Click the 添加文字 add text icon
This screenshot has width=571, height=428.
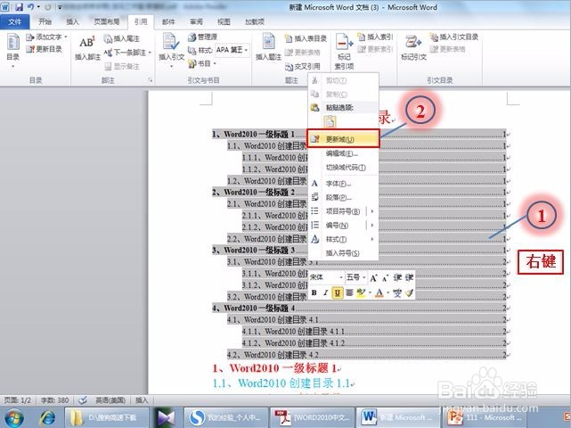point(30,37)
